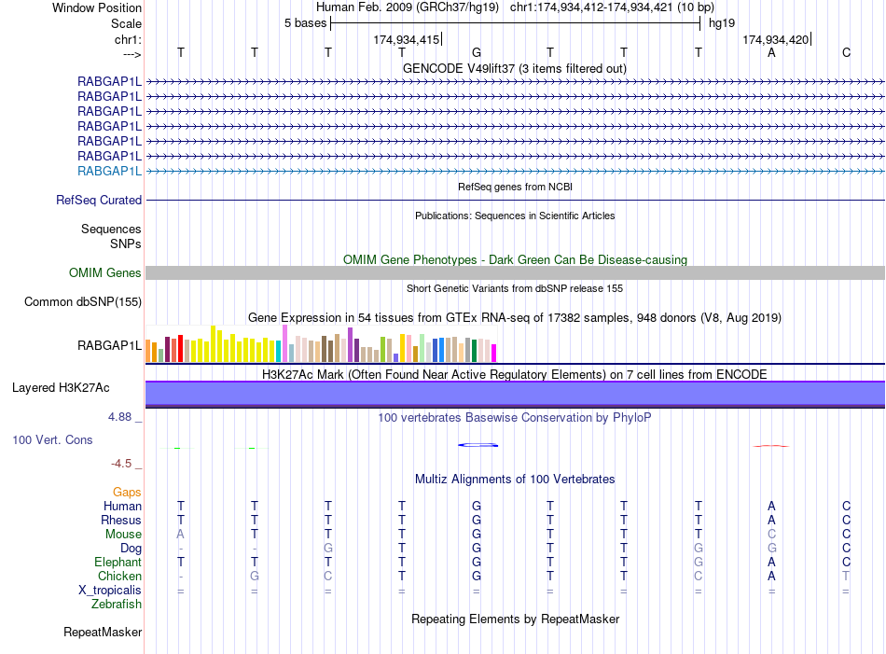Screen dimensions: 886x654
Task: Open the RefSeq genes from NCBI title
Action: [515, 187]
